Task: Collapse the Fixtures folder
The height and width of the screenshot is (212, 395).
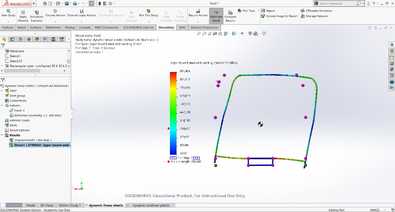Action: coord(2,106)
